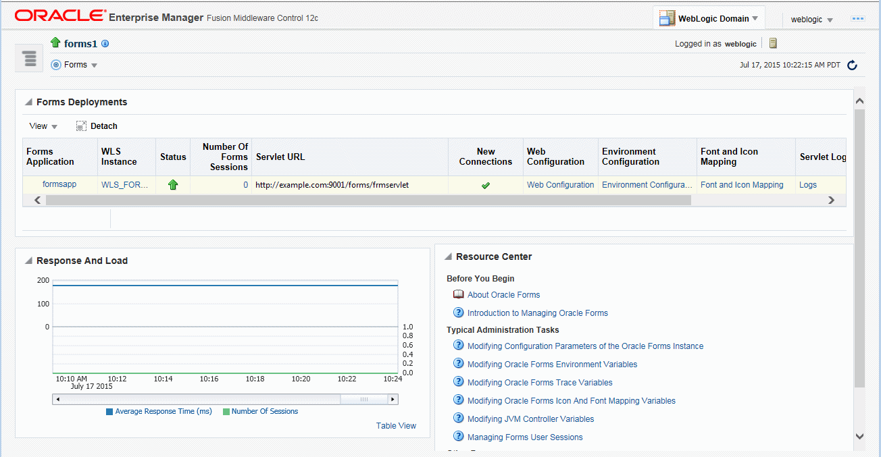Click the About Oracle Forms book icon
881x457 pixels.
click(458, 294)
